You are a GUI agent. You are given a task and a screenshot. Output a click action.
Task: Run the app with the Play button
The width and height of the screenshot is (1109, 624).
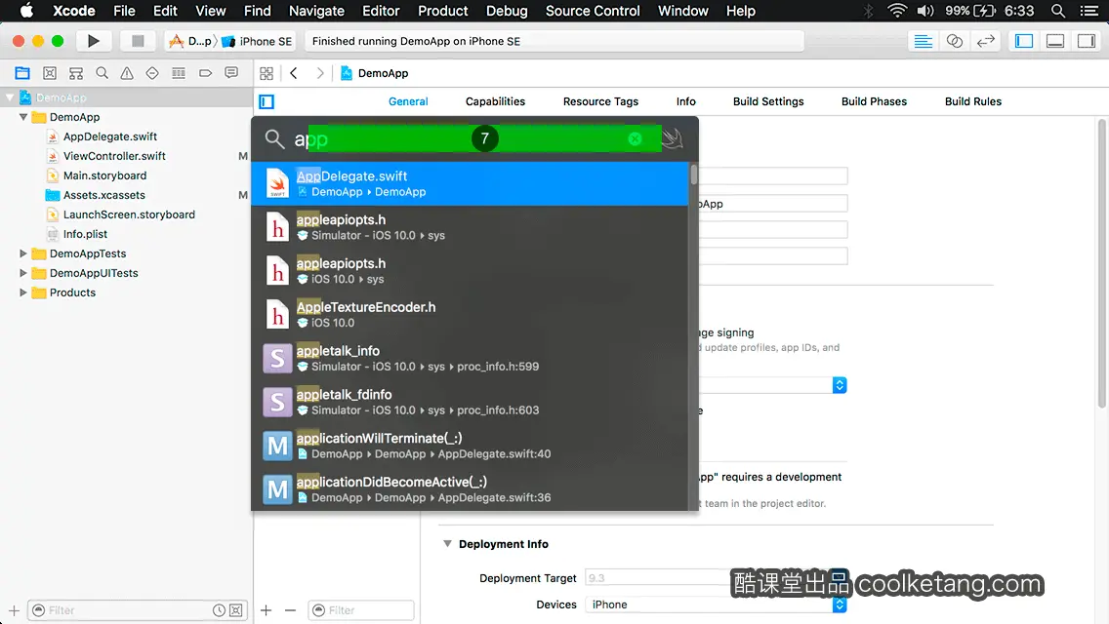pos(93,41)
